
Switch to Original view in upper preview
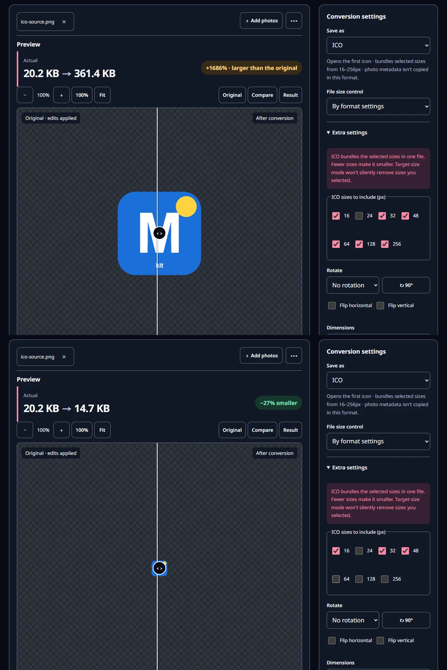click(232, 95)
